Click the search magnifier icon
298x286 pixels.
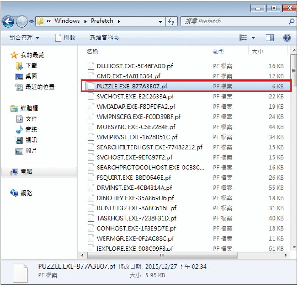[x=292, y=21]
